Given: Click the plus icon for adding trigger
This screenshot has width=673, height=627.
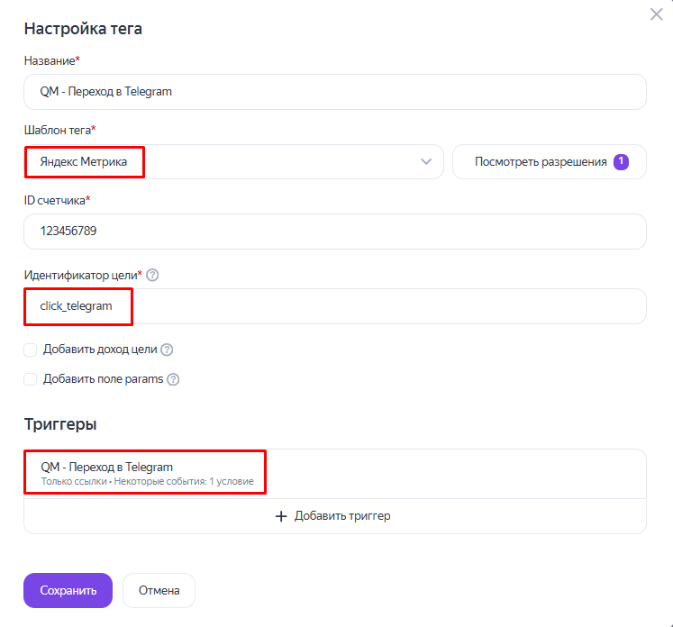Looking at the screenshot, I should tap(281, 516).
